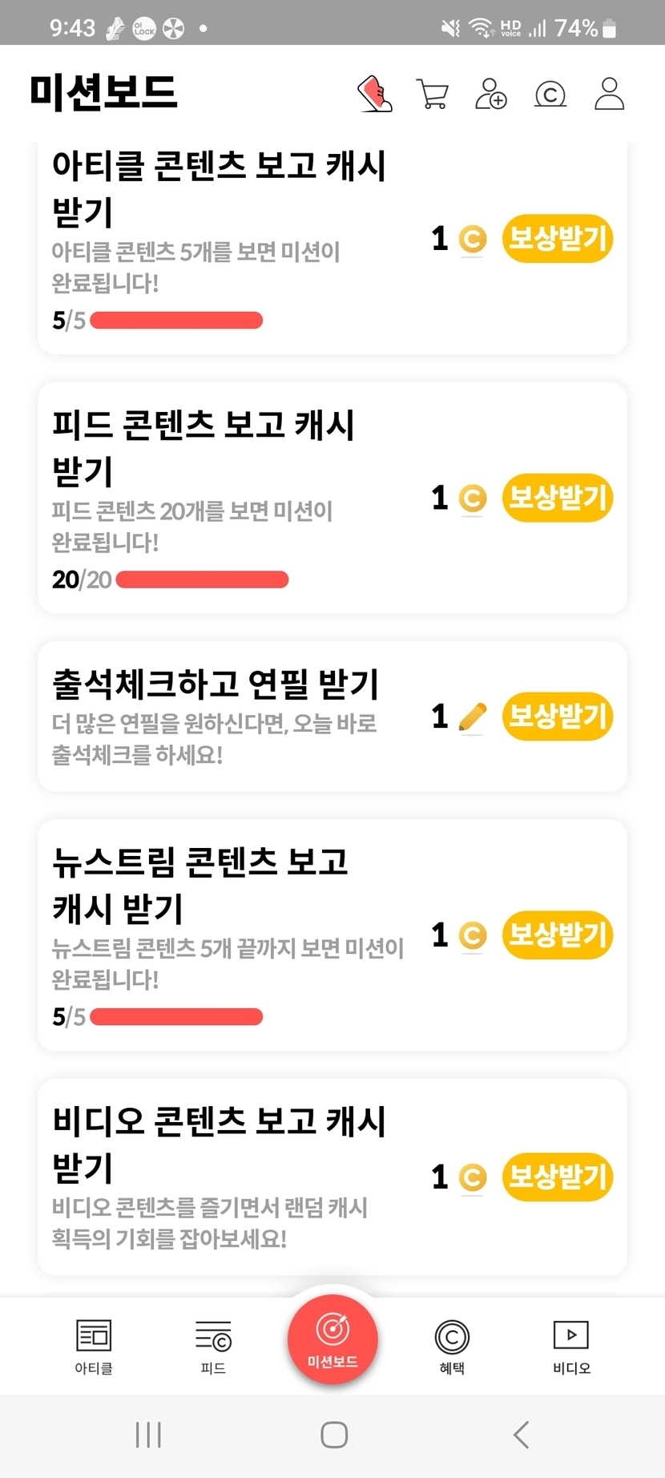Switch to the 비디오 tab
665x1478 pixels.
pos(571,1347)
